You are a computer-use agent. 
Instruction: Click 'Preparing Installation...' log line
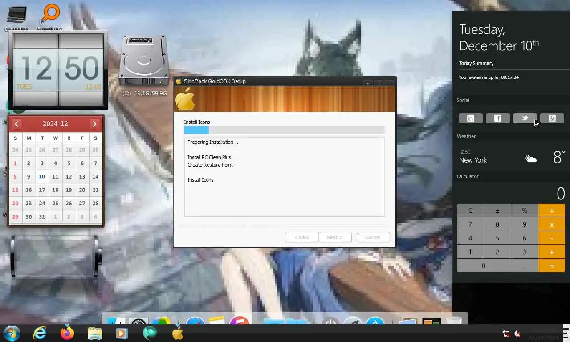213,142
